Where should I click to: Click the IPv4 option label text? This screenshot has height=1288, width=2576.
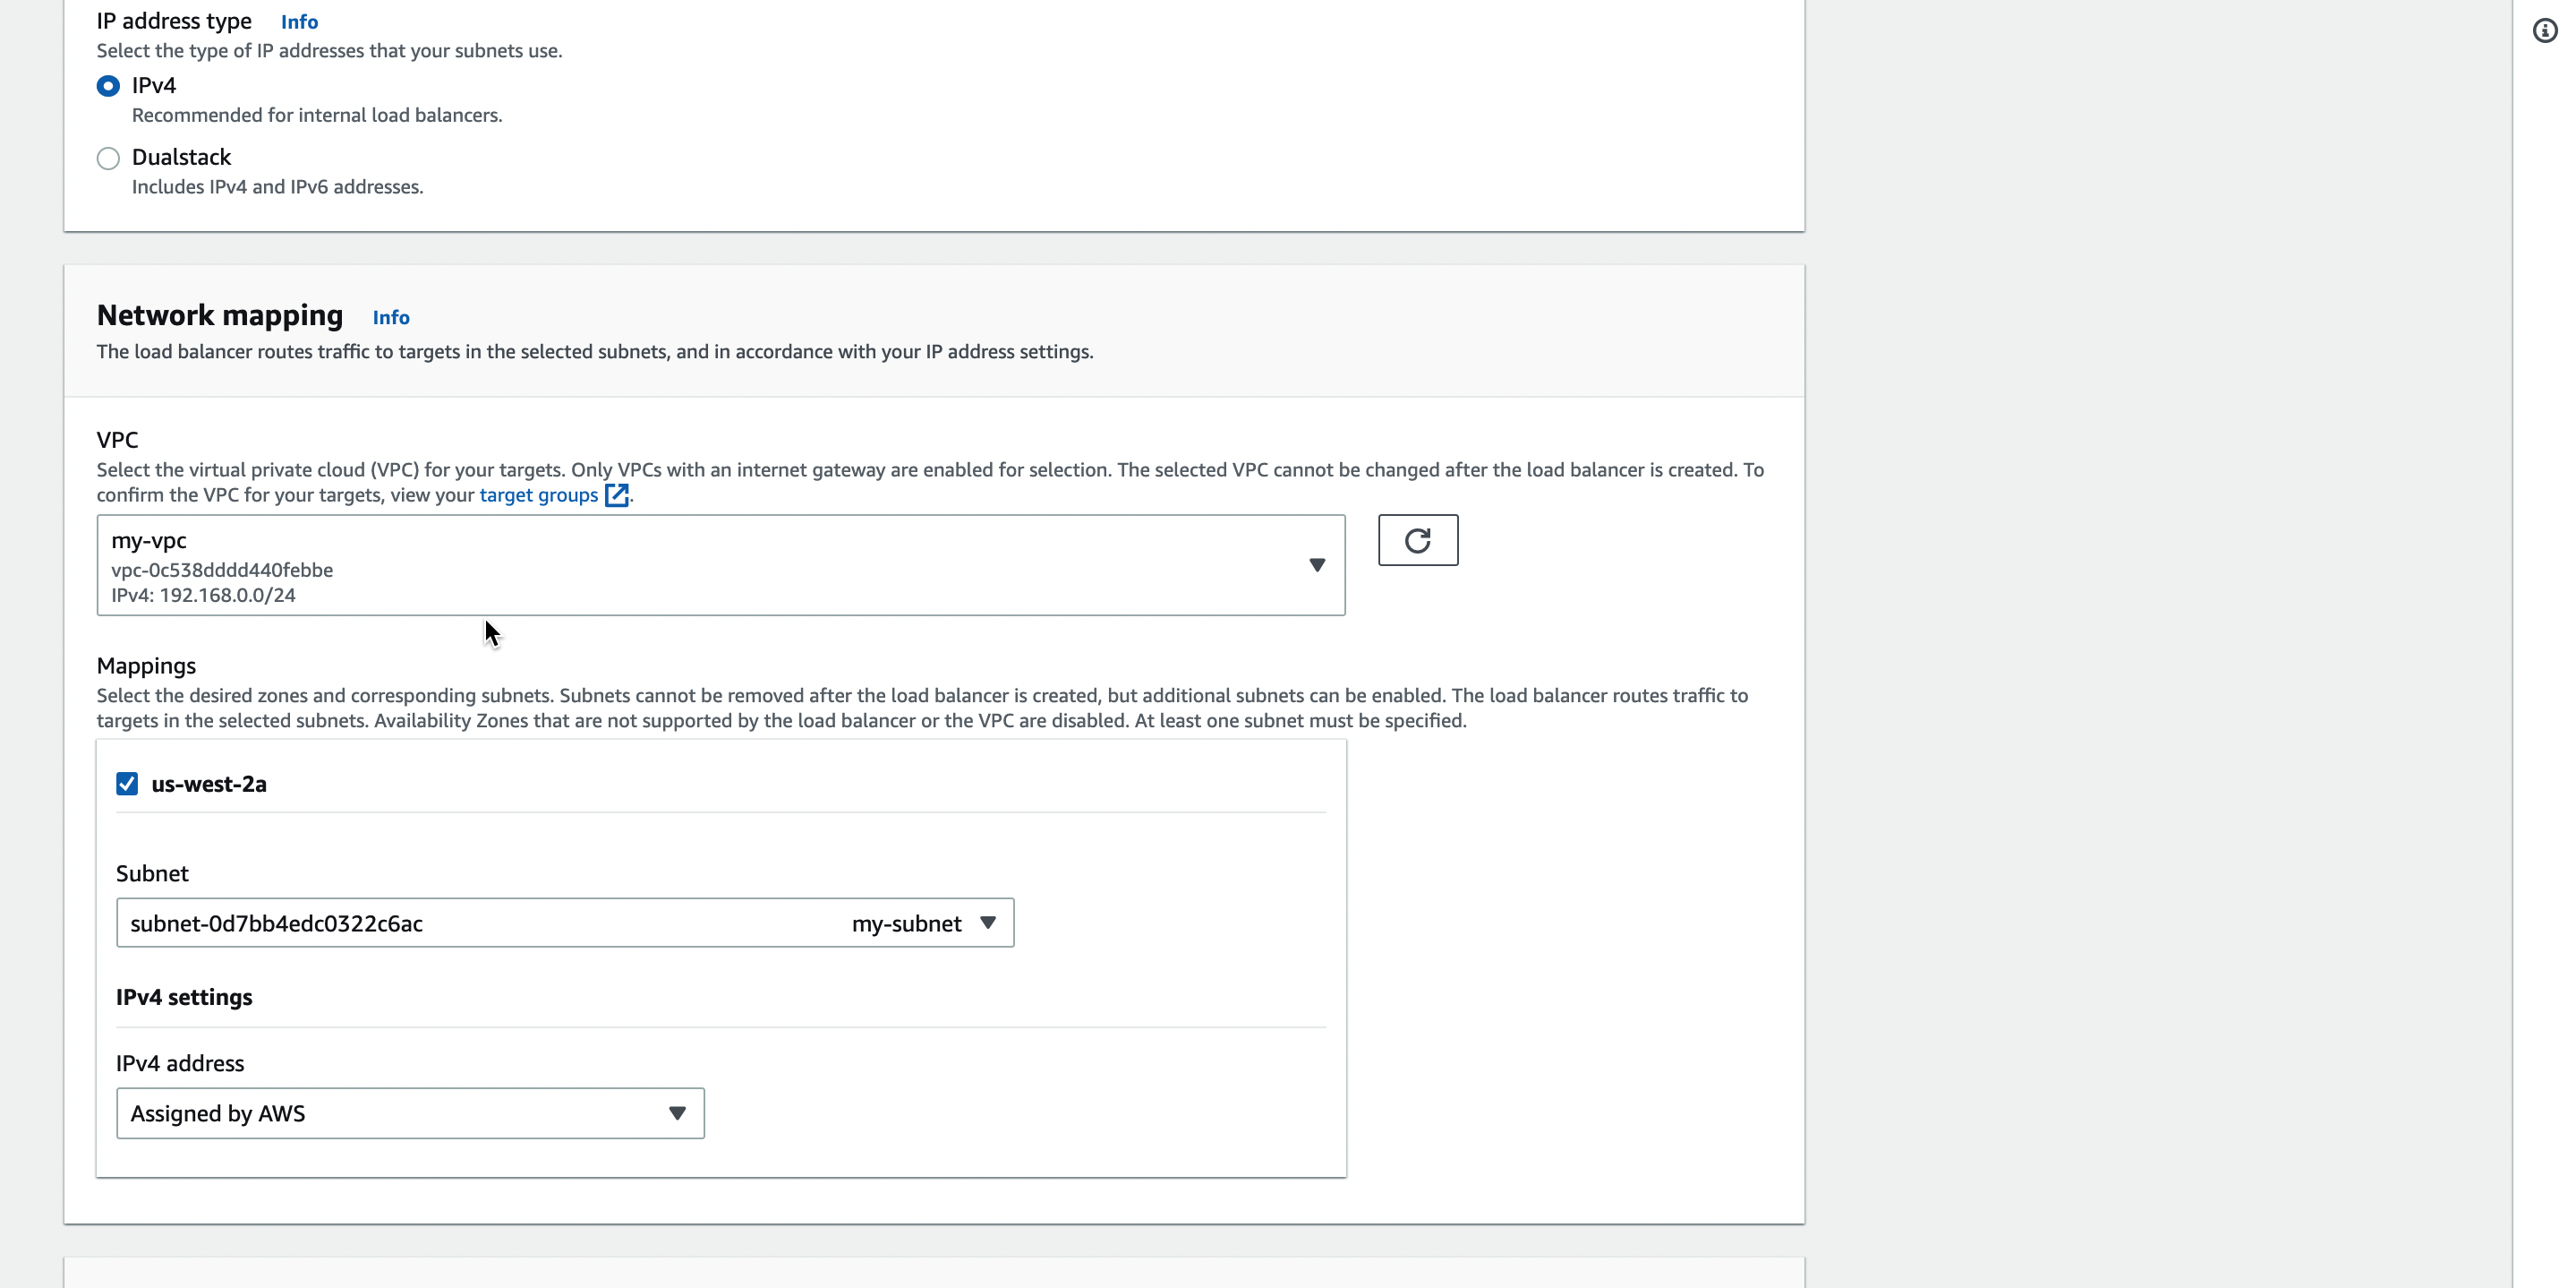(154, 86)
